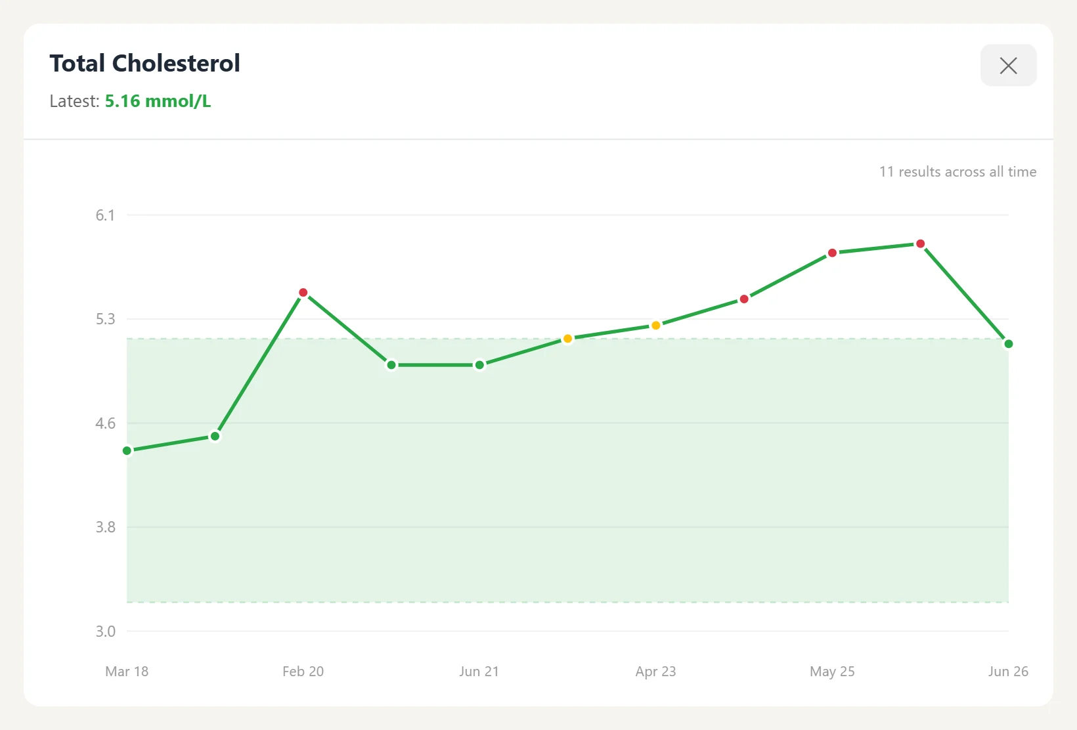Select the yellow Apr 23 data point
Viewport: 1077px width, 730px height.
(x=655, y=325)
